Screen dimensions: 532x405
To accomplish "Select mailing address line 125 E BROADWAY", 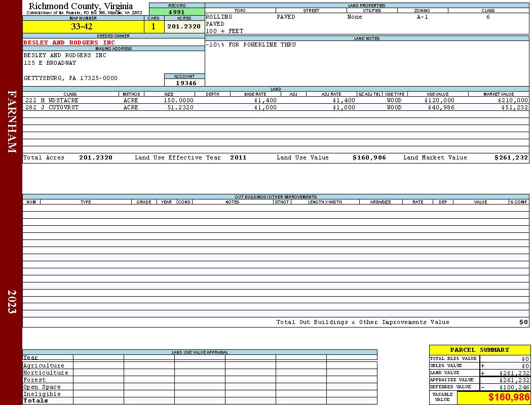I will pos(50,63).
